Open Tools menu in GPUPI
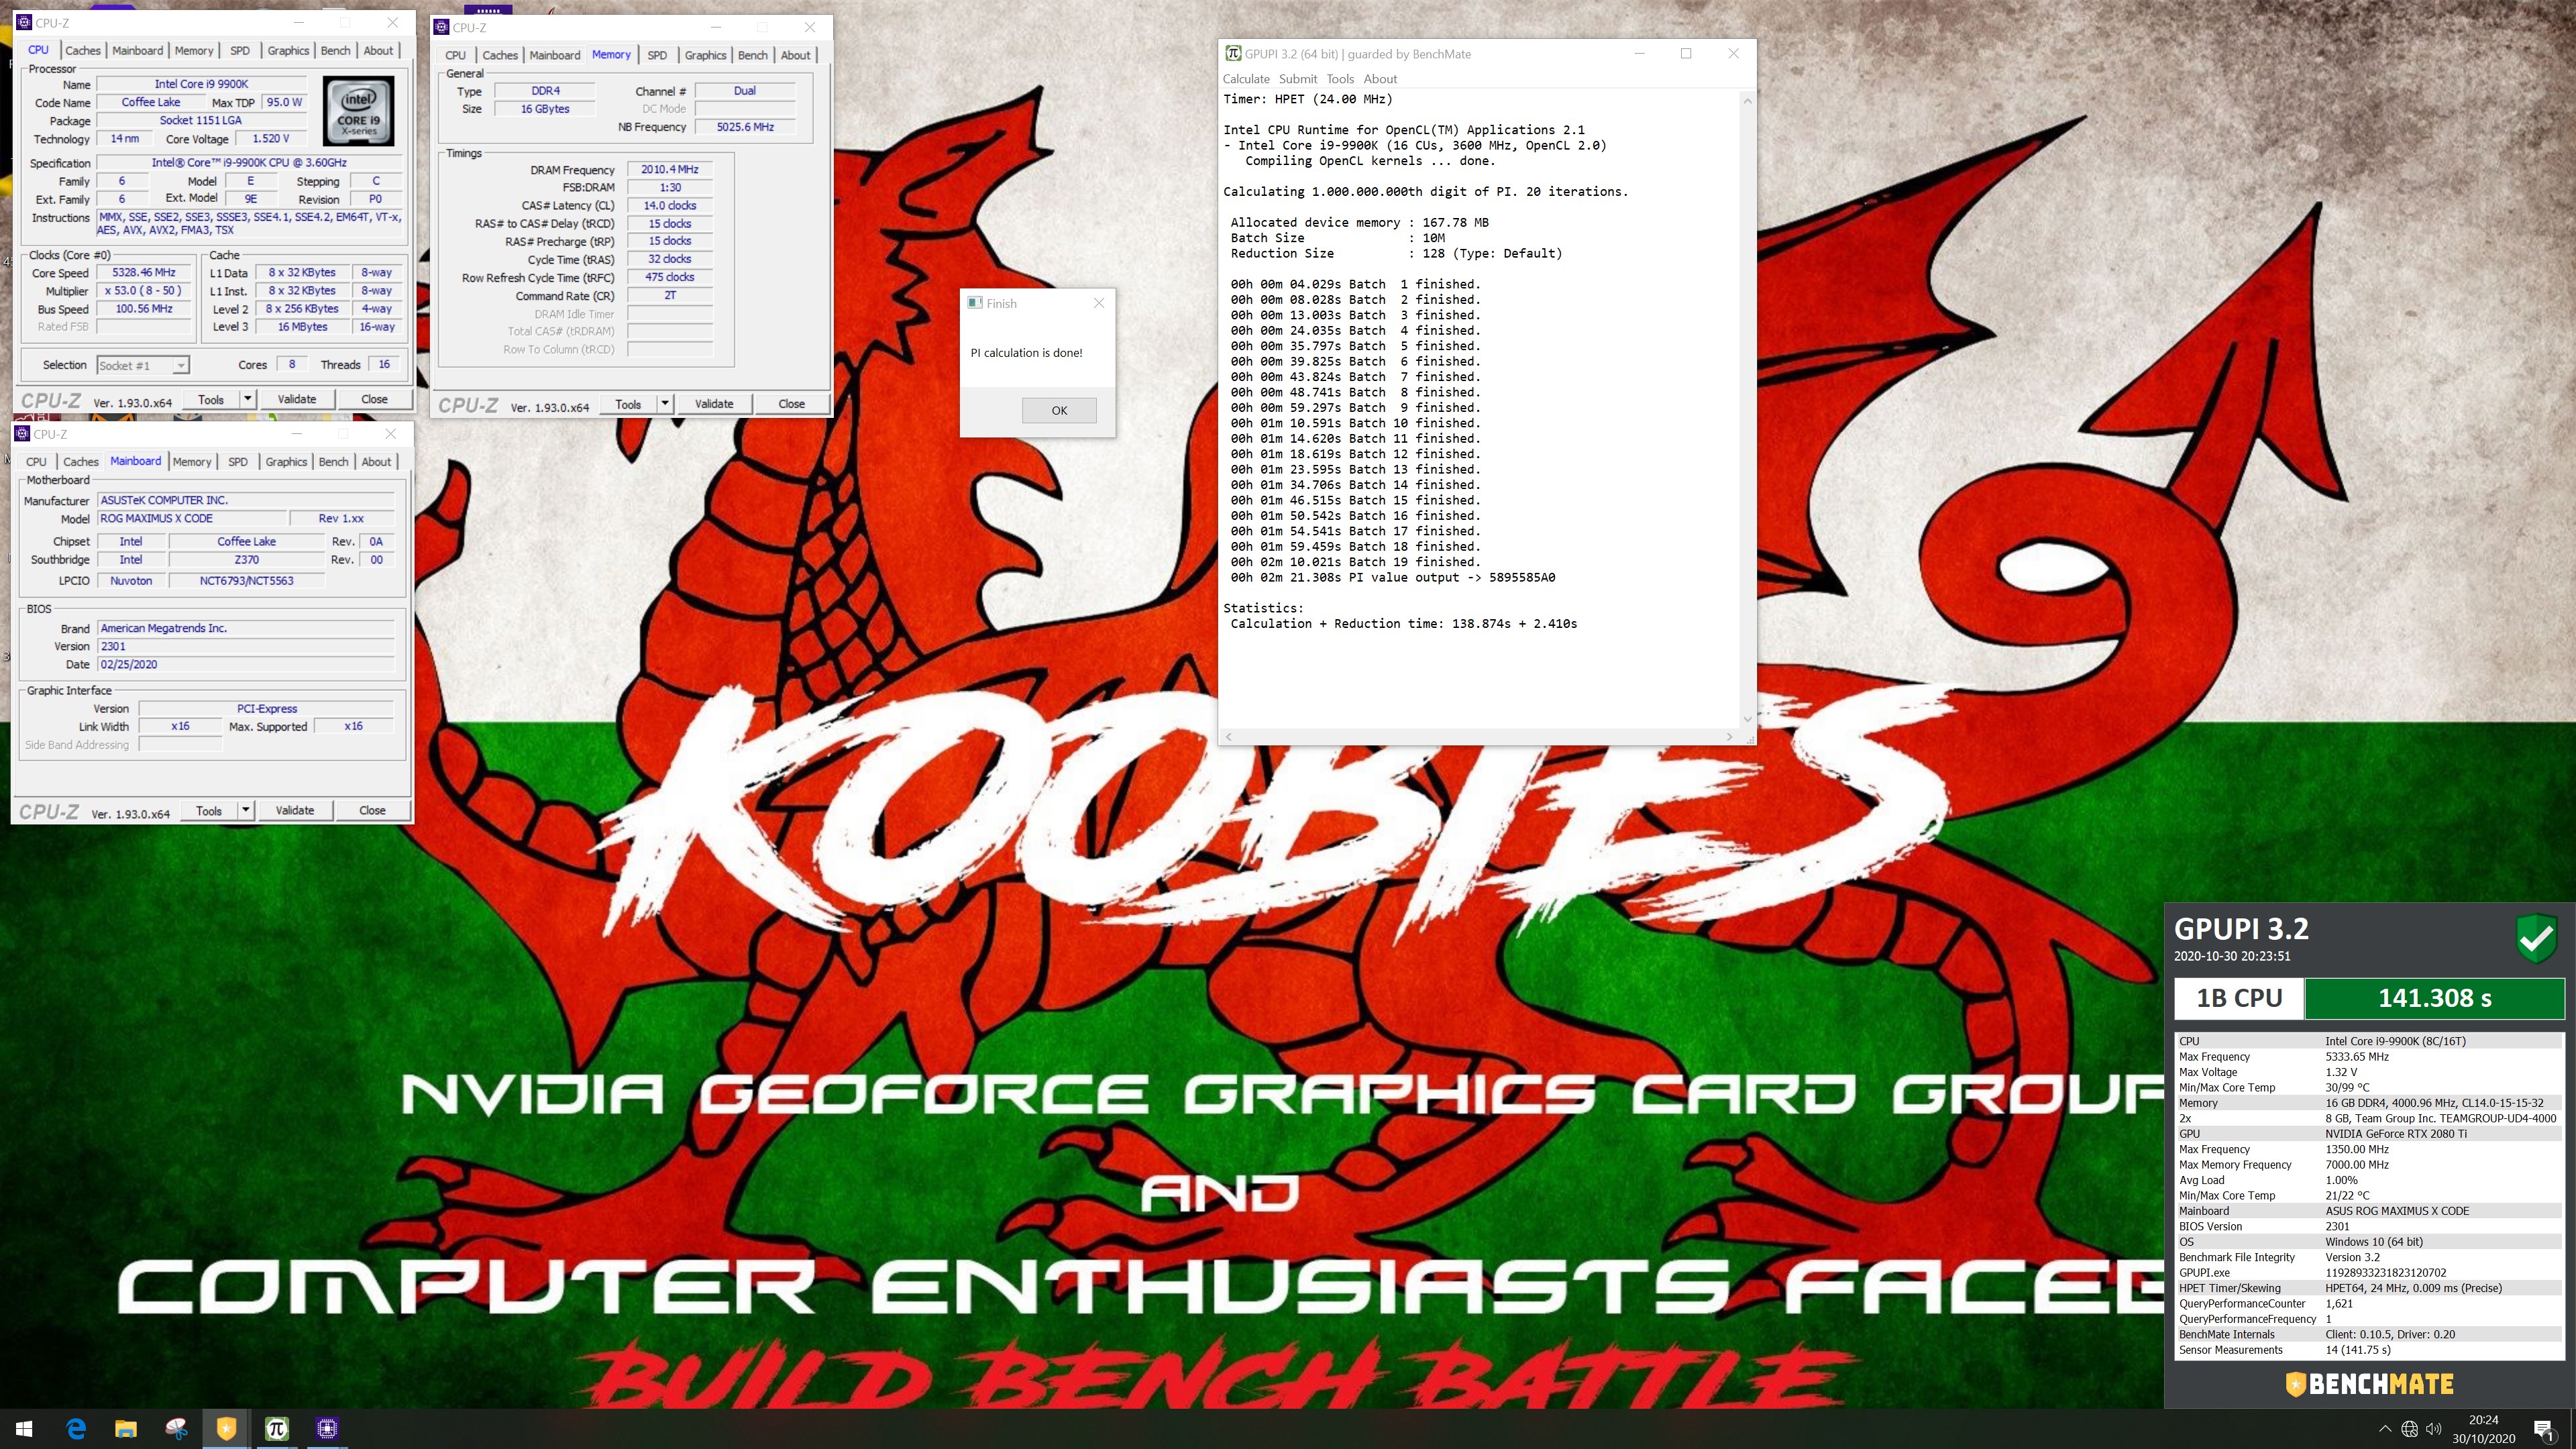The height and width of the screenshot is (1449, 2576). point(1340,79)
